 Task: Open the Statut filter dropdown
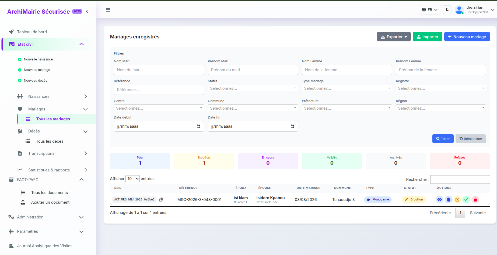pyautogui.click(x=253, y=88)
